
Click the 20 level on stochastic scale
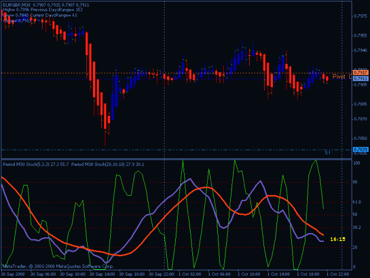[355, 247]
